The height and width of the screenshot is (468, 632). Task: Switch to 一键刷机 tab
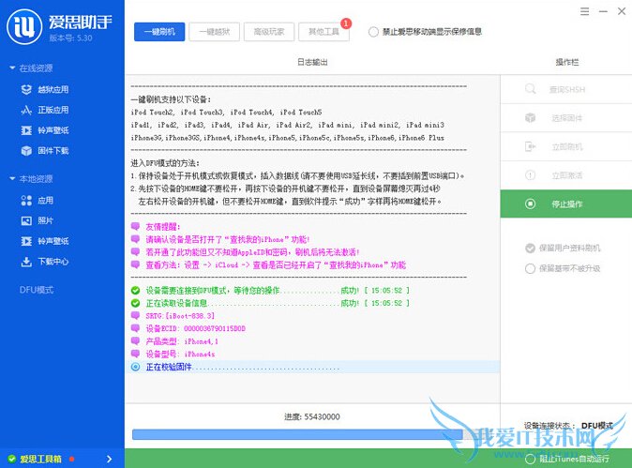[159, 32]
